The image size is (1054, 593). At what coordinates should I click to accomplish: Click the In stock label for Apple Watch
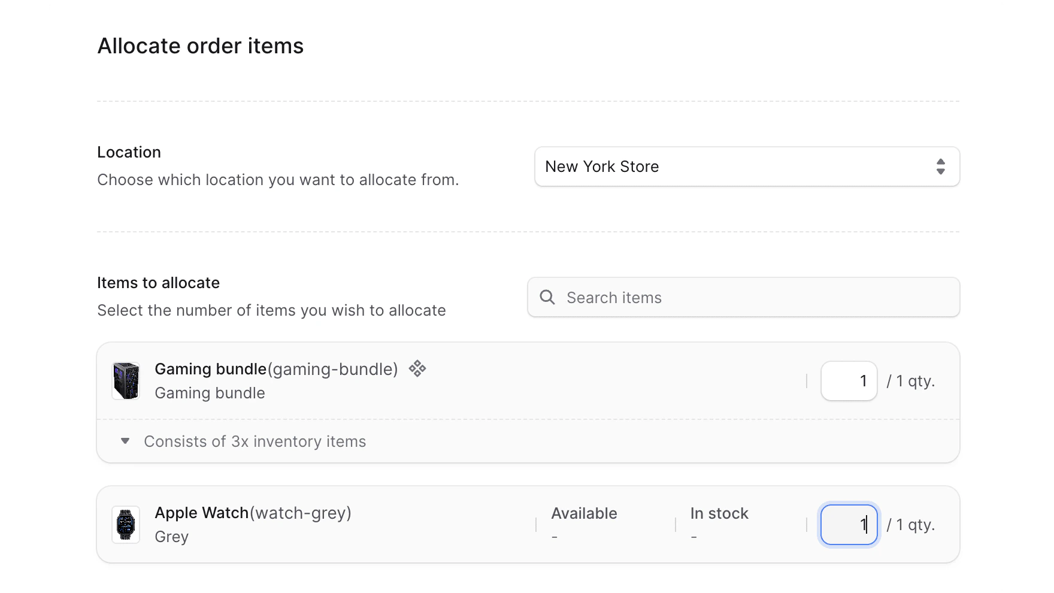718,513
